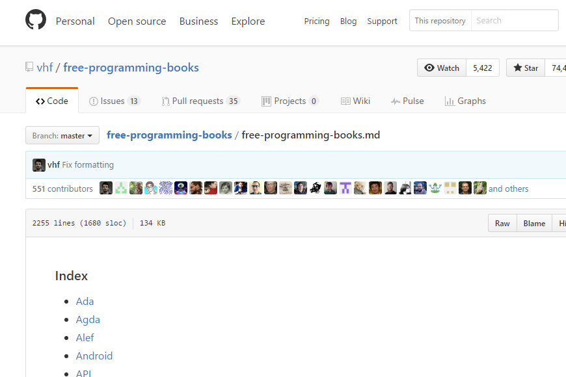Click vhf commit author name
The height and width of the screenshot is (377, 566).
(x=53, y=165)
